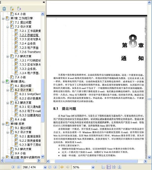Open bookmark 9.3 解决方案
152x170 pixels.
(23, 149)
